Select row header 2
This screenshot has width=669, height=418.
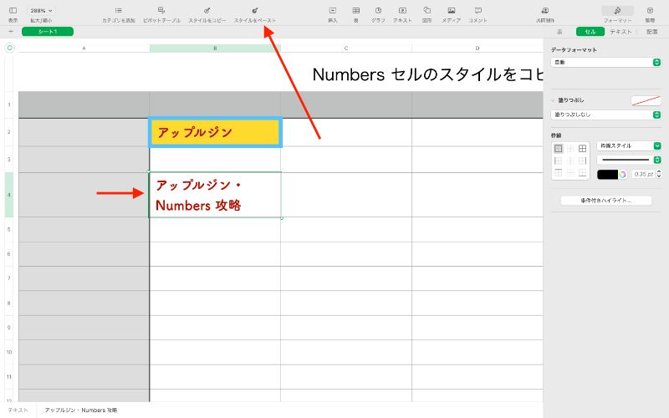[9, 132]
